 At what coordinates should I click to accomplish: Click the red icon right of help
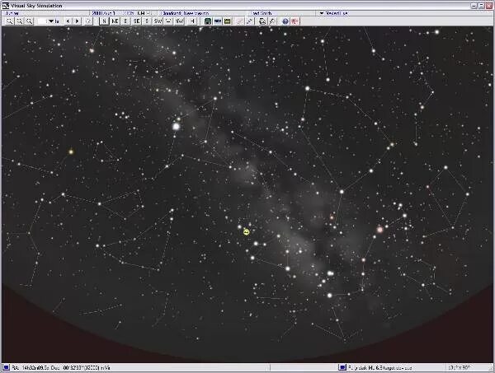295,21
